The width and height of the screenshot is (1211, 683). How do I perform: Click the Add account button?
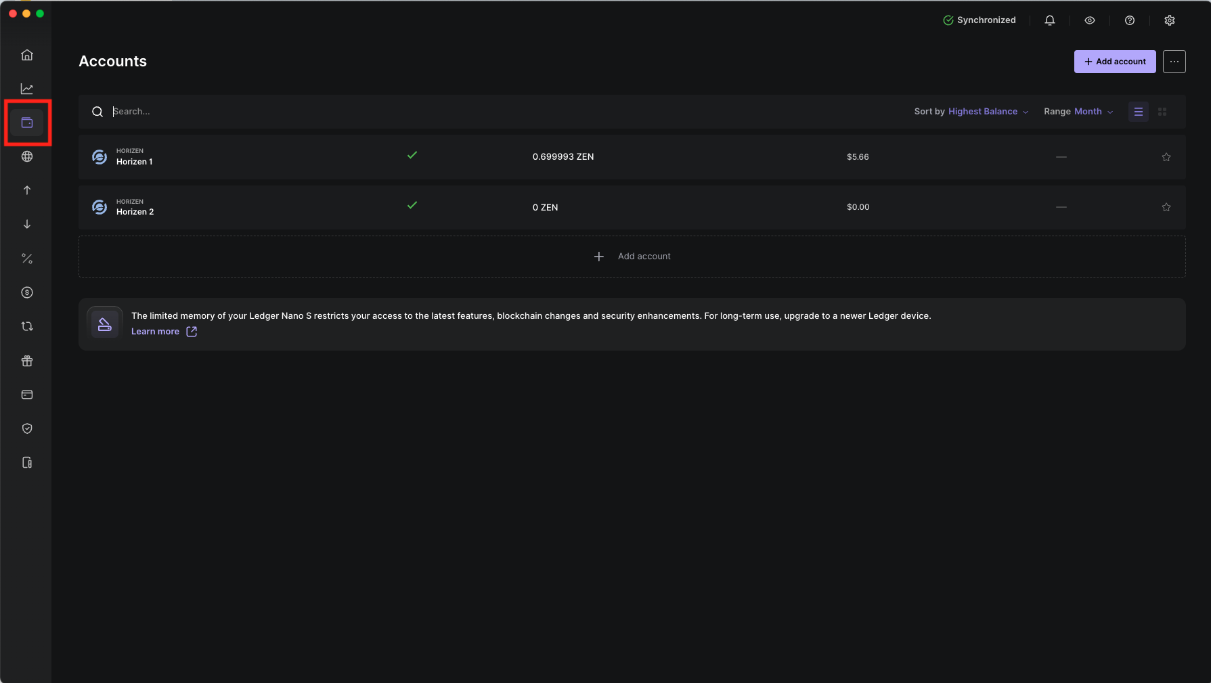(1114, 61)
